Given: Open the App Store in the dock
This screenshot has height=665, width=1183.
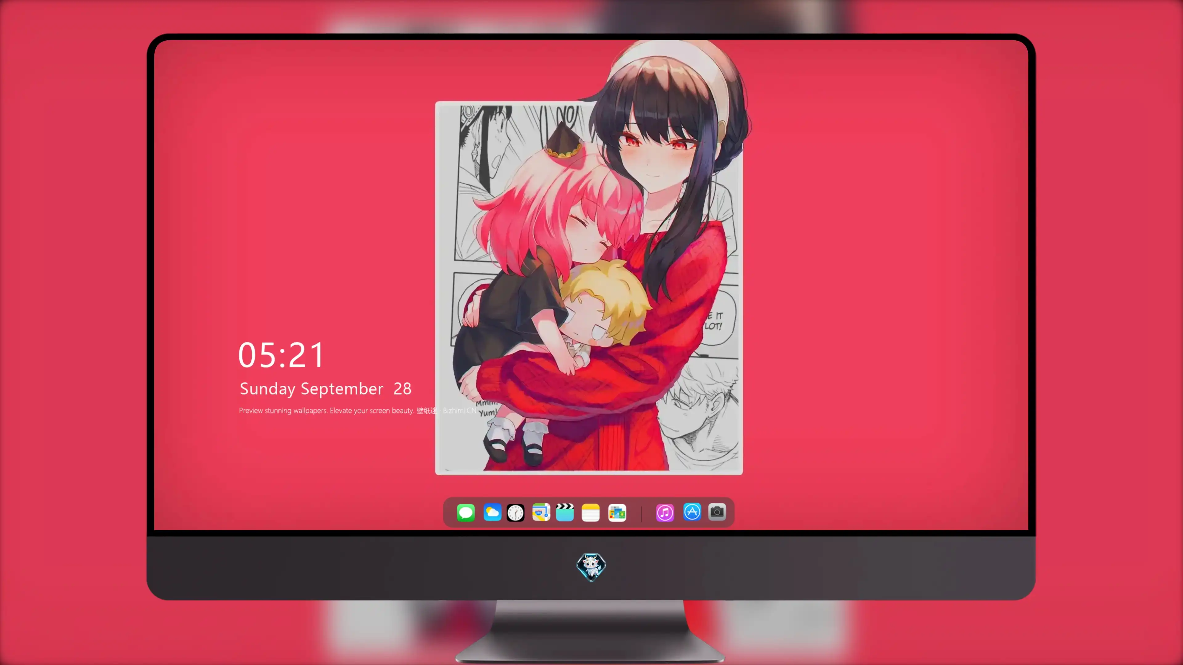Looking at the screenshot, I should coord(692,512).
